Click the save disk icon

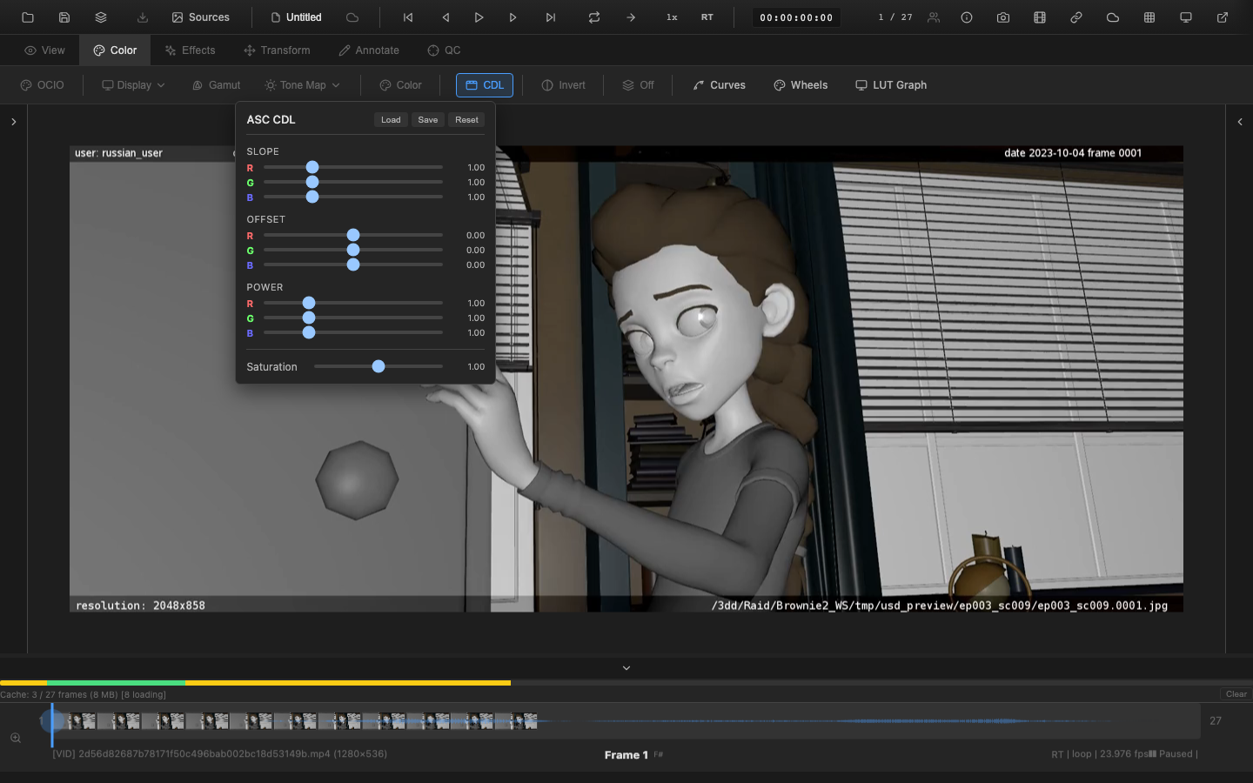(64, 17)
